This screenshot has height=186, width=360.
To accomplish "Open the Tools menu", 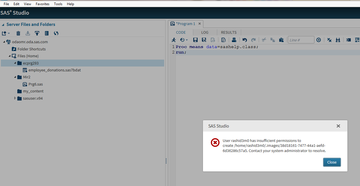I will click(58, 4).
